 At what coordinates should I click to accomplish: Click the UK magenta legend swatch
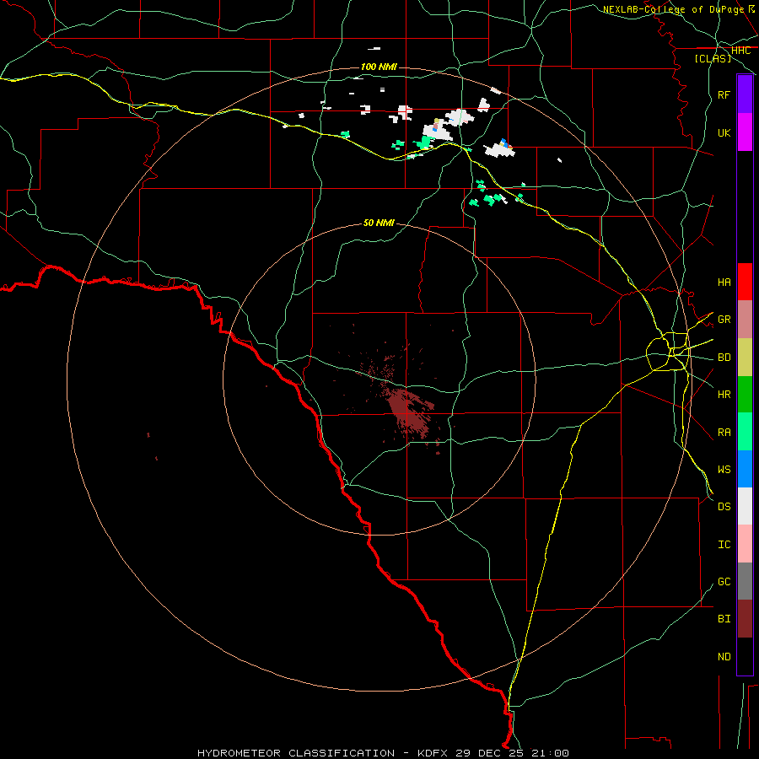745,132
